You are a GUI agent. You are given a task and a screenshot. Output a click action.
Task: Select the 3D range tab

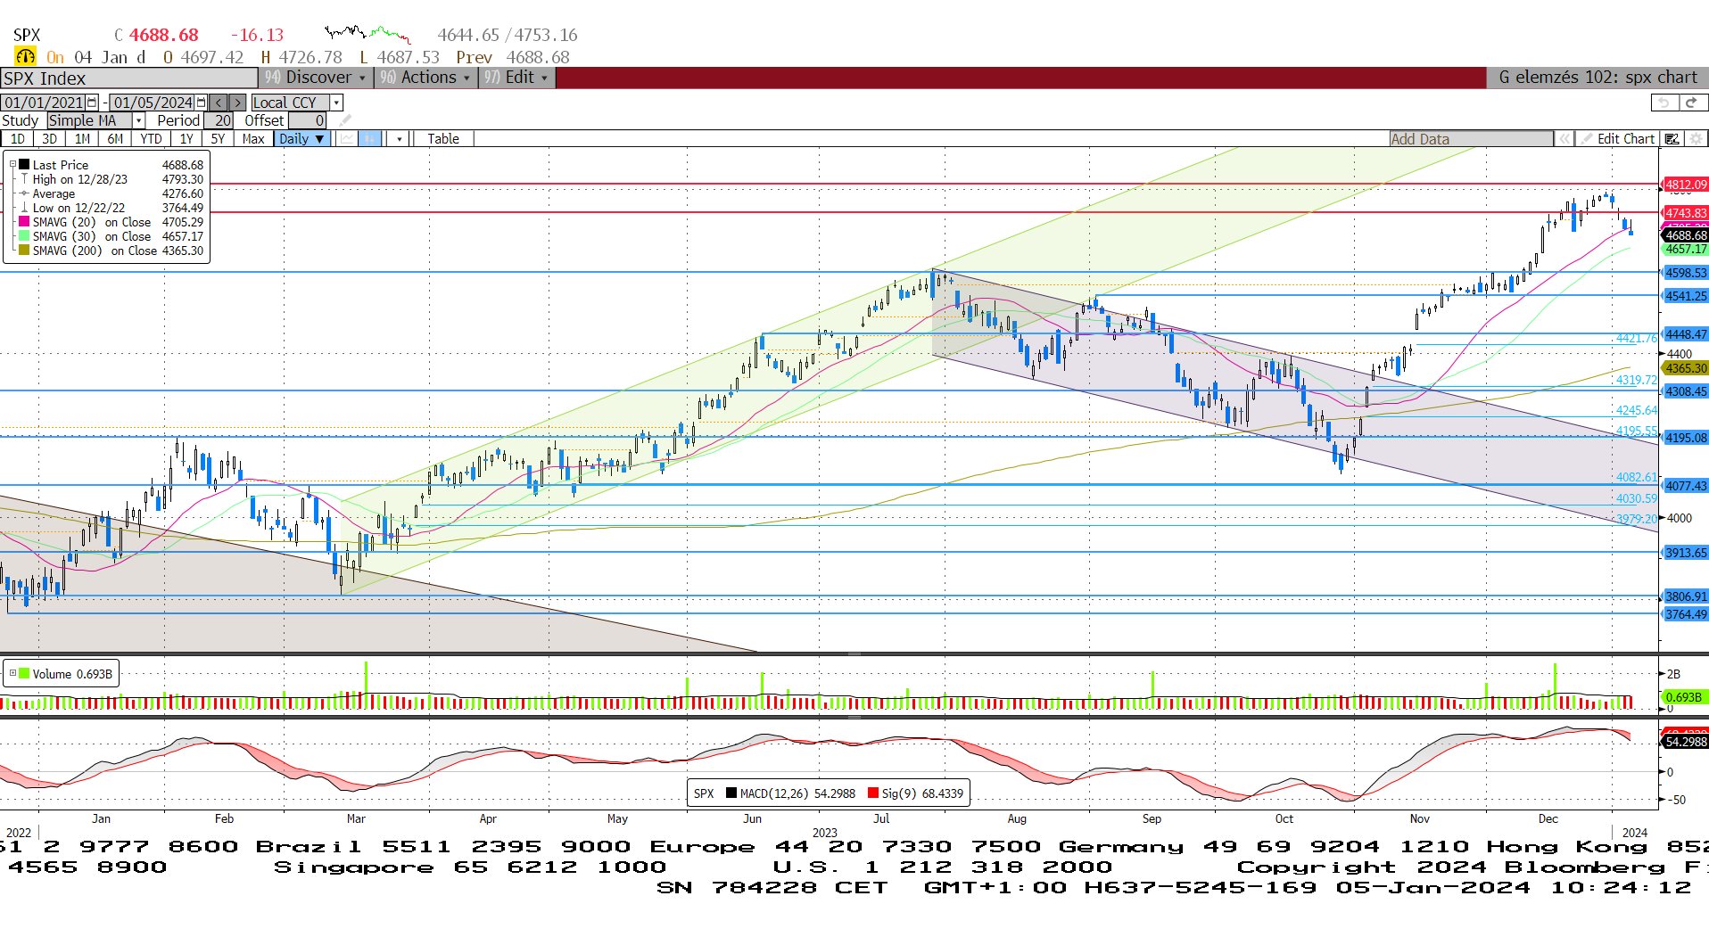(49, 138)
